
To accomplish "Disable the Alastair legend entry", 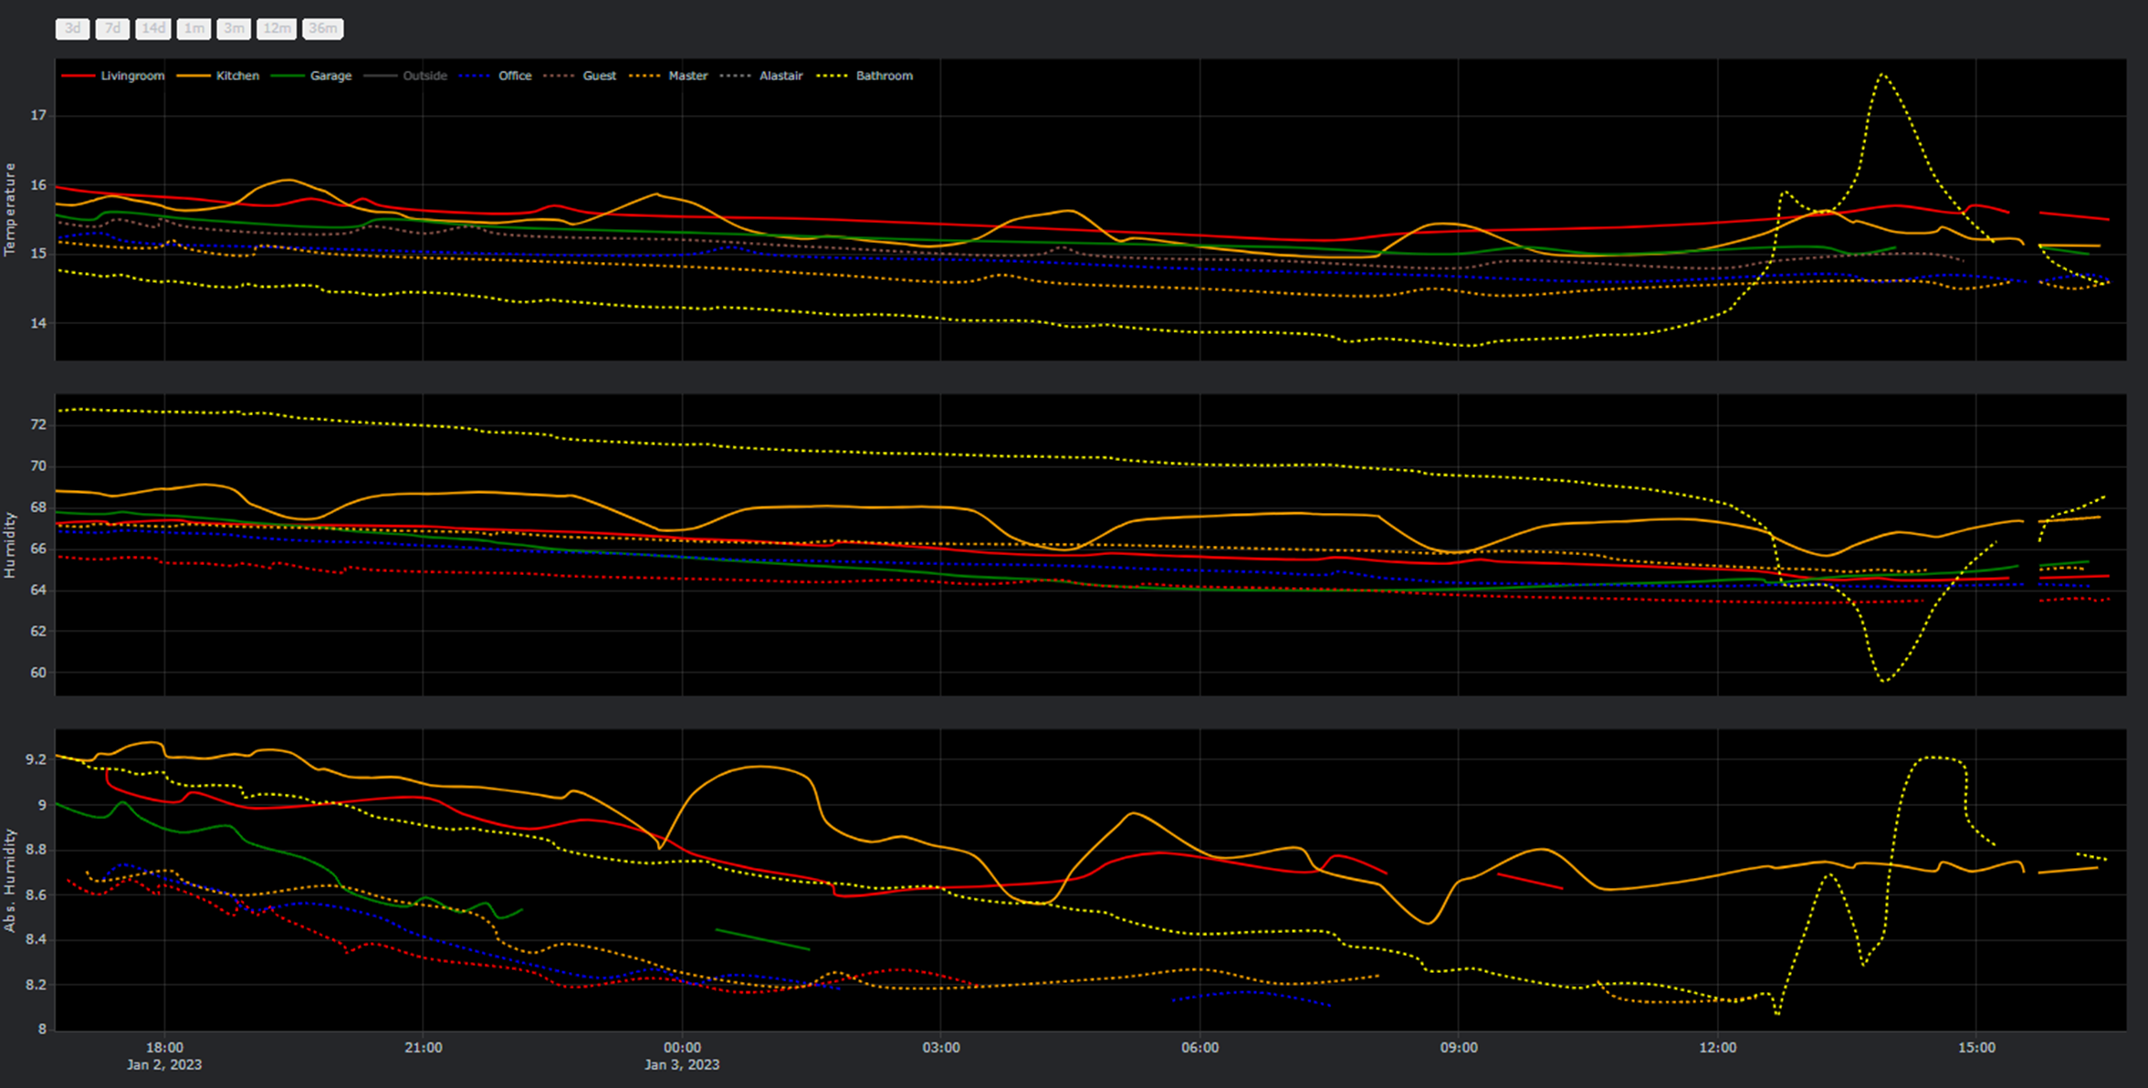I will tap(781, 76).
